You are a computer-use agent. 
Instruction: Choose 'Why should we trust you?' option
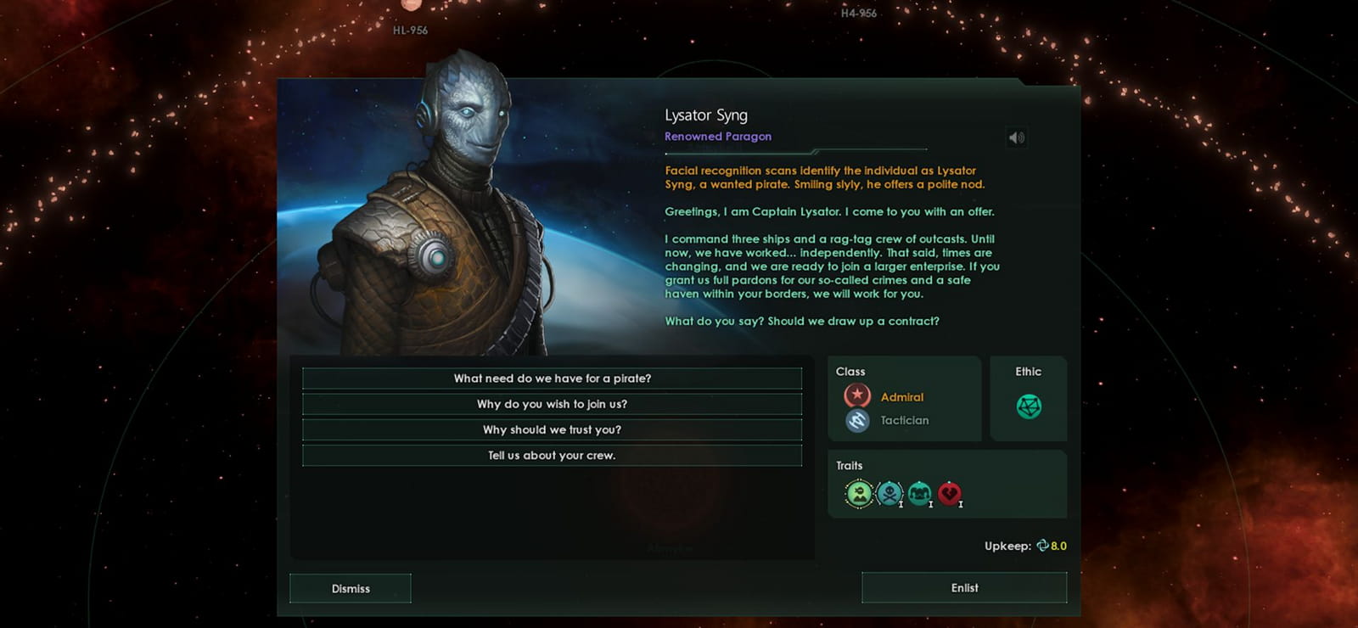552,429
